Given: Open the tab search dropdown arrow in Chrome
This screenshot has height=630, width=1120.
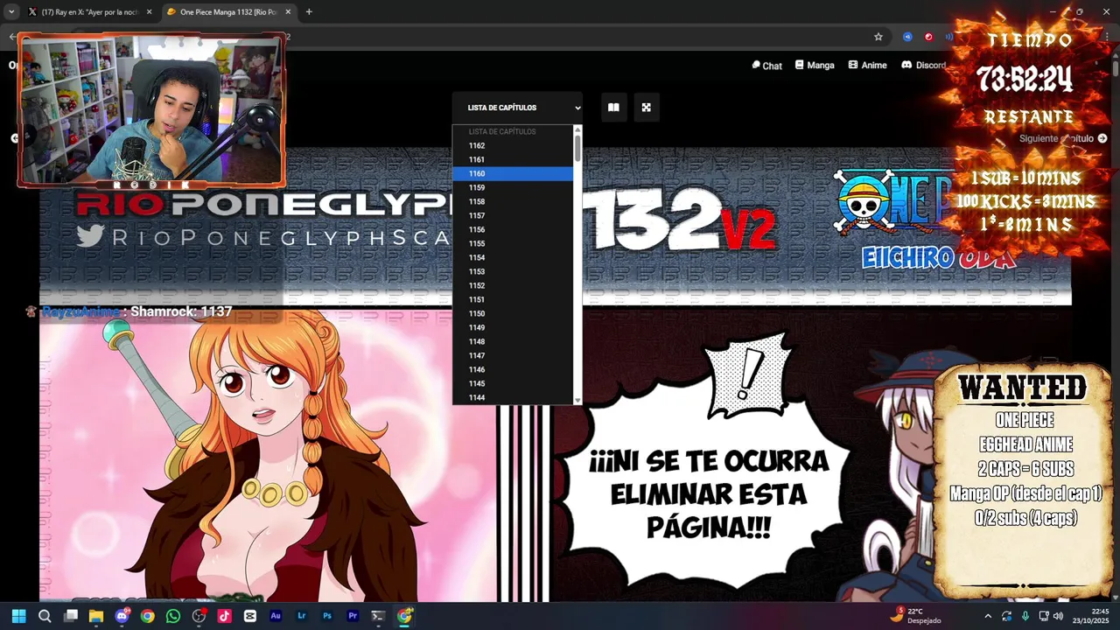Looking at the screenshot, I should pos(11,11).
